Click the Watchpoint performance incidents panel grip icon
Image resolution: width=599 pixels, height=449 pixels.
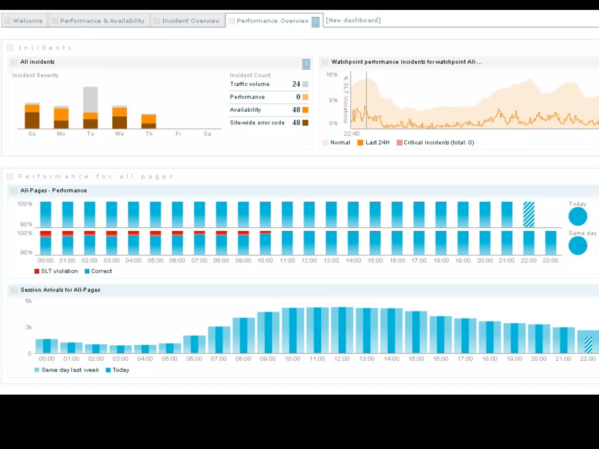[325, 62]
